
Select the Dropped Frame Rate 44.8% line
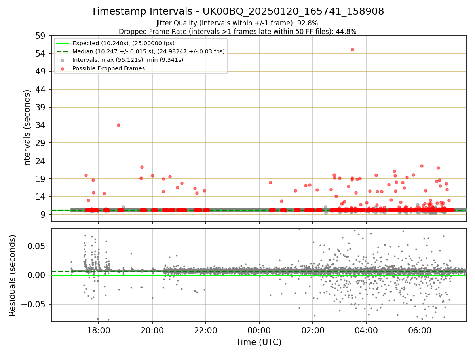point(237,32)
